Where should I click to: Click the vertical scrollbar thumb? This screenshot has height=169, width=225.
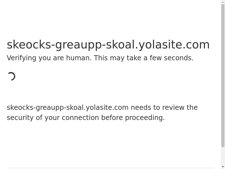223,75
